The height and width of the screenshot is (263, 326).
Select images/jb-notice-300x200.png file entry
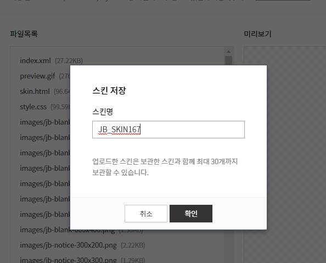point(68,245)
